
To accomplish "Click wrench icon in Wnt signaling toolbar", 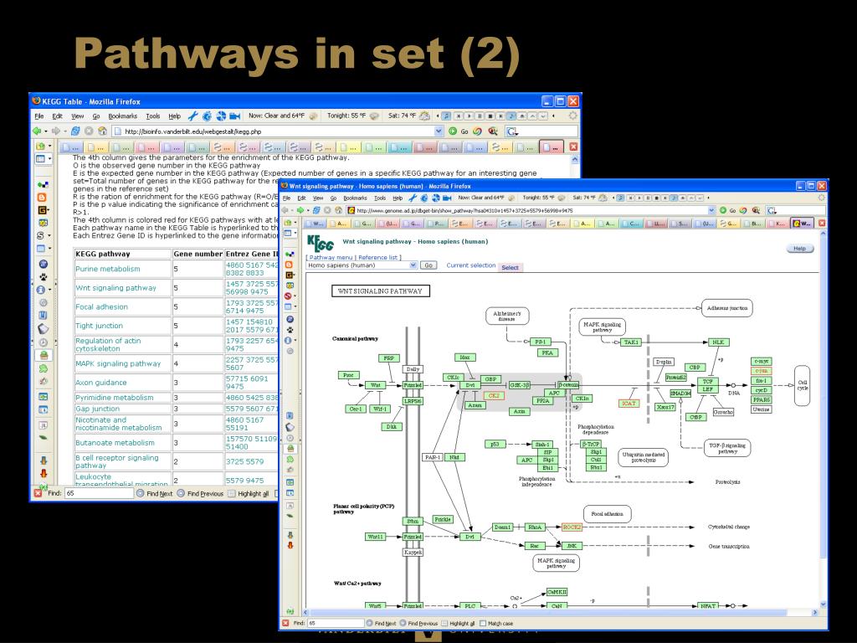I will (x=413, y=198).
